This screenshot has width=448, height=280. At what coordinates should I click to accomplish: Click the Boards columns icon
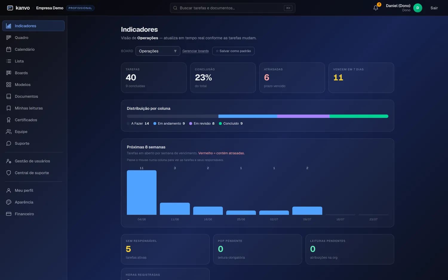coord(9,73)
